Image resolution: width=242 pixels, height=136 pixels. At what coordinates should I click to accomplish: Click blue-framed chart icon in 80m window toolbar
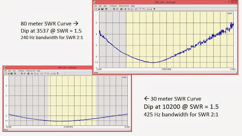click(x=136, y=9)
